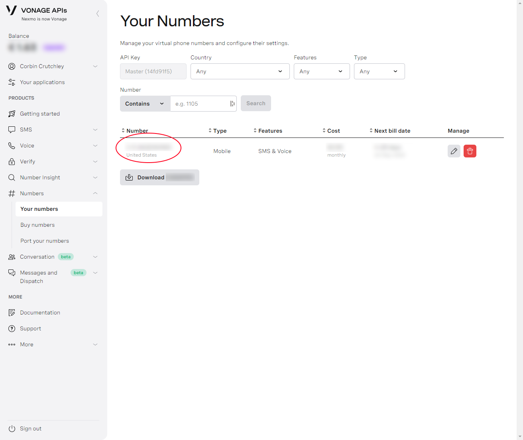
Task: Click the Documentation notepad icon
Action: (x=12, y=312)
